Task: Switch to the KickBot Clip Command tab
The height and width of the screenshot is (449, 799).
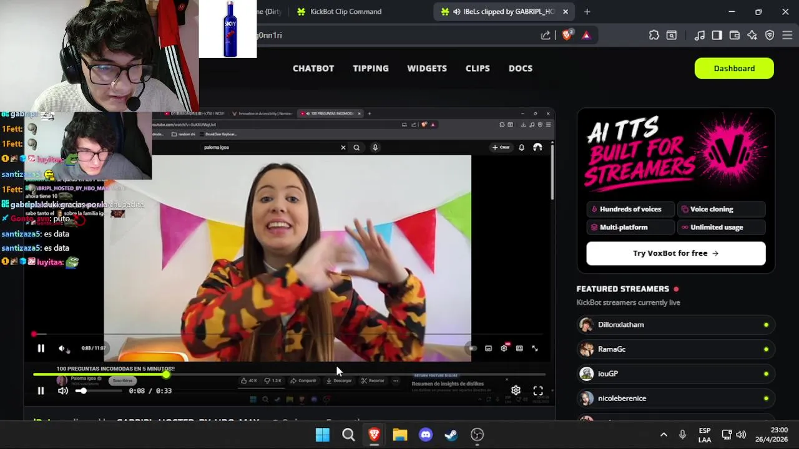Action: pyautogui.click(x=339, y=11)
